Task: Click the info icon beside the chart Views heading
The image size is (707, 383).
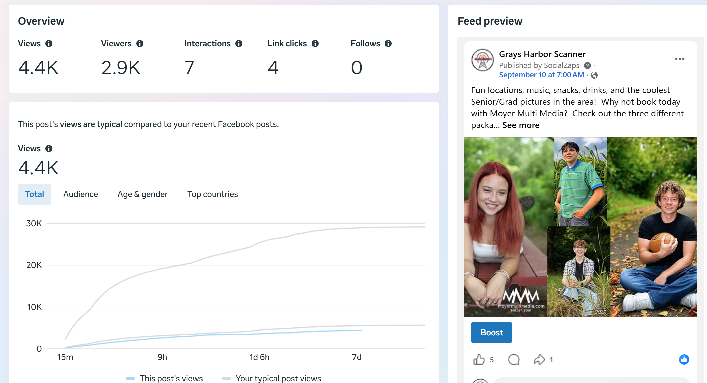Action: [x=49, y=149]
